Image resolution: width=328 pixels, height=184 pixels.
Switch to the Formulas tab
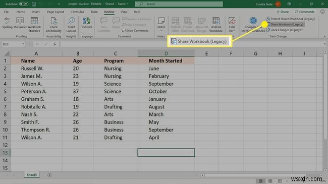(x=77, y=12)
